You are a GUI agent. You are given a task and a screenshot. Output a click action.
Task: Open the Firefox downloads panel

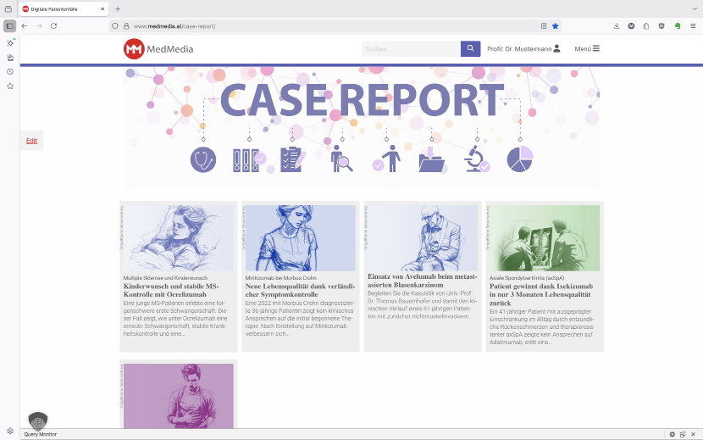coord(617,26)
